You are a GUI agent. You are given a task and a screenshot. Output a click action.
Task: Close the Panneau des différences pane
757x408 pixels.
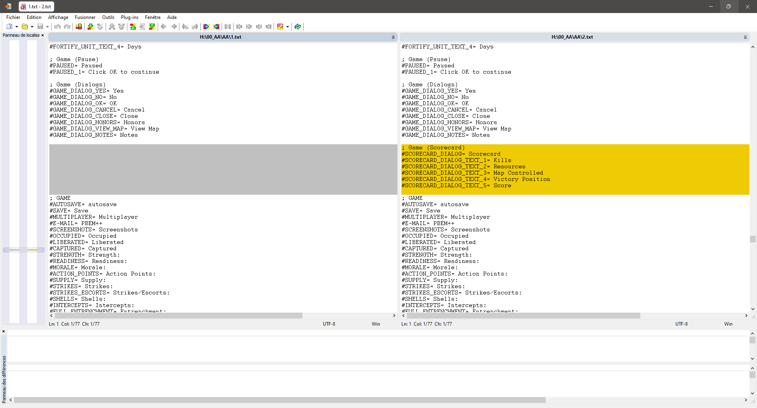point(4,332)
